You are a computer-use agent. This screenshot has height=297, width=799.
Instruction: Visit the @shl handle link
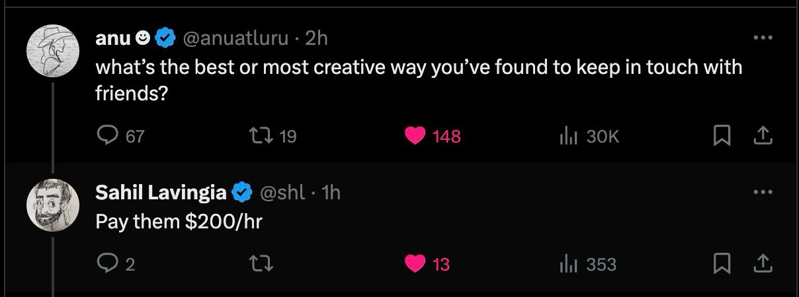[282, 193]
